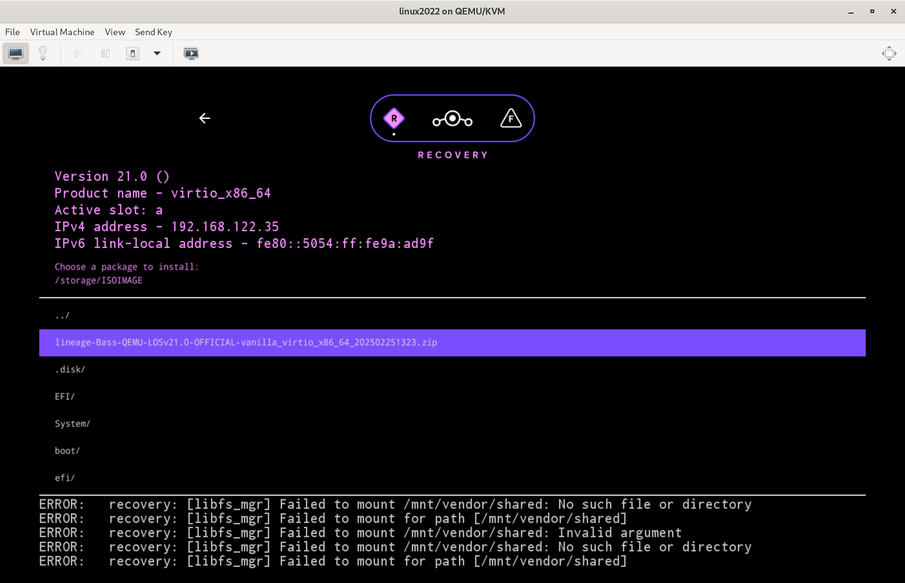Select the lineage-Bass-QEMU zip package
The image size is (905, 583).
(452, 343)
